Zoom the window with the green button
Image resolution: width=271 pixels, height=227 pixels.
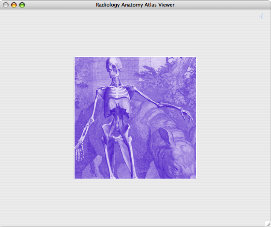coord(22,5)
